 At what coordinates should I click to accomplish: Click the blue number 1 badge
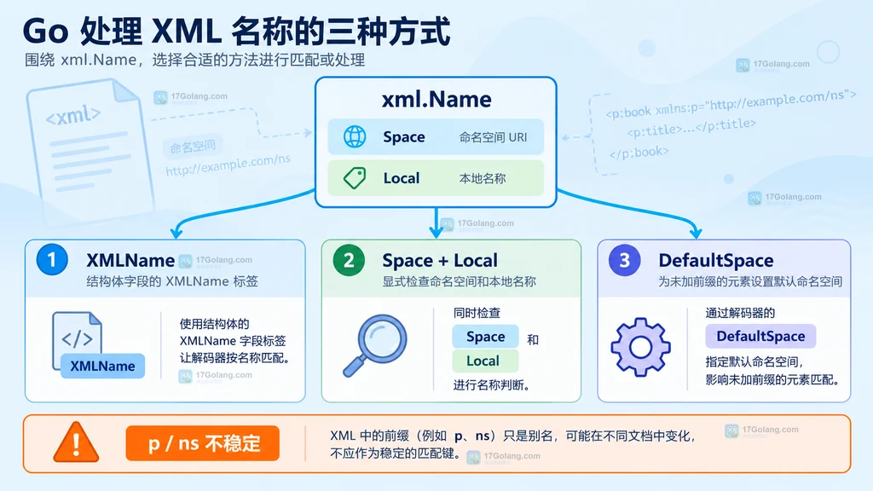(x=52, y=259)
